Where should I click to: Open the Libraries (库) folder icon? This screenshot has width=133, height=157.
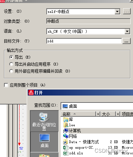[66, 119]
